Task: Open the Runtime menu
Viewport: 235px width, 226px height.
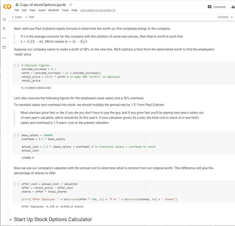Action: pyautogui.click(x=54, y=10)
